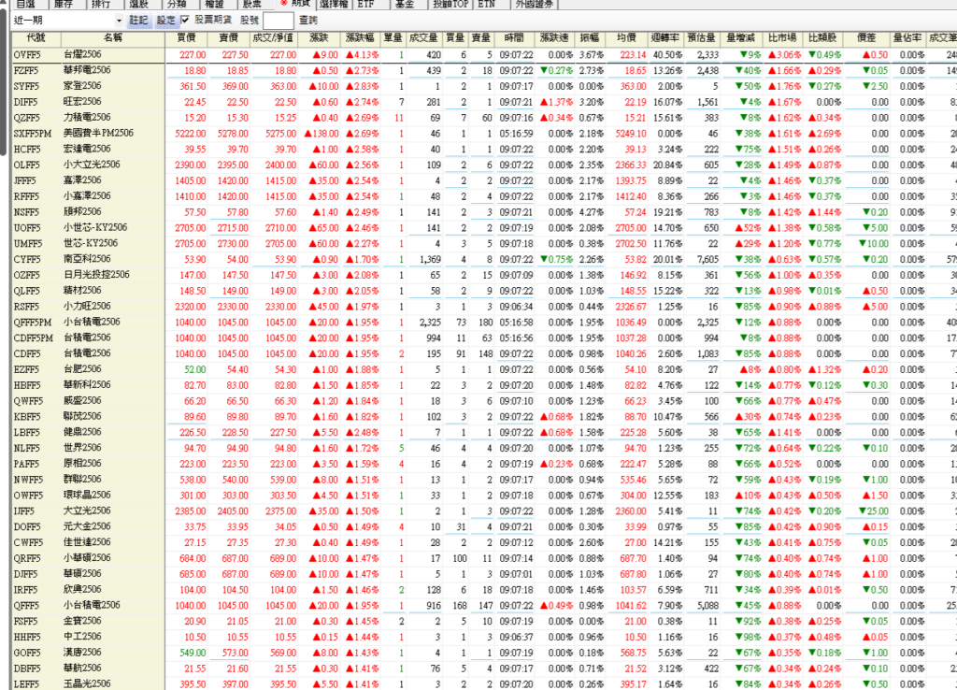The height and width of the screenshot is (690, 957).
Task: Select the QFFF5PM code cell
Action: point(33,323)
